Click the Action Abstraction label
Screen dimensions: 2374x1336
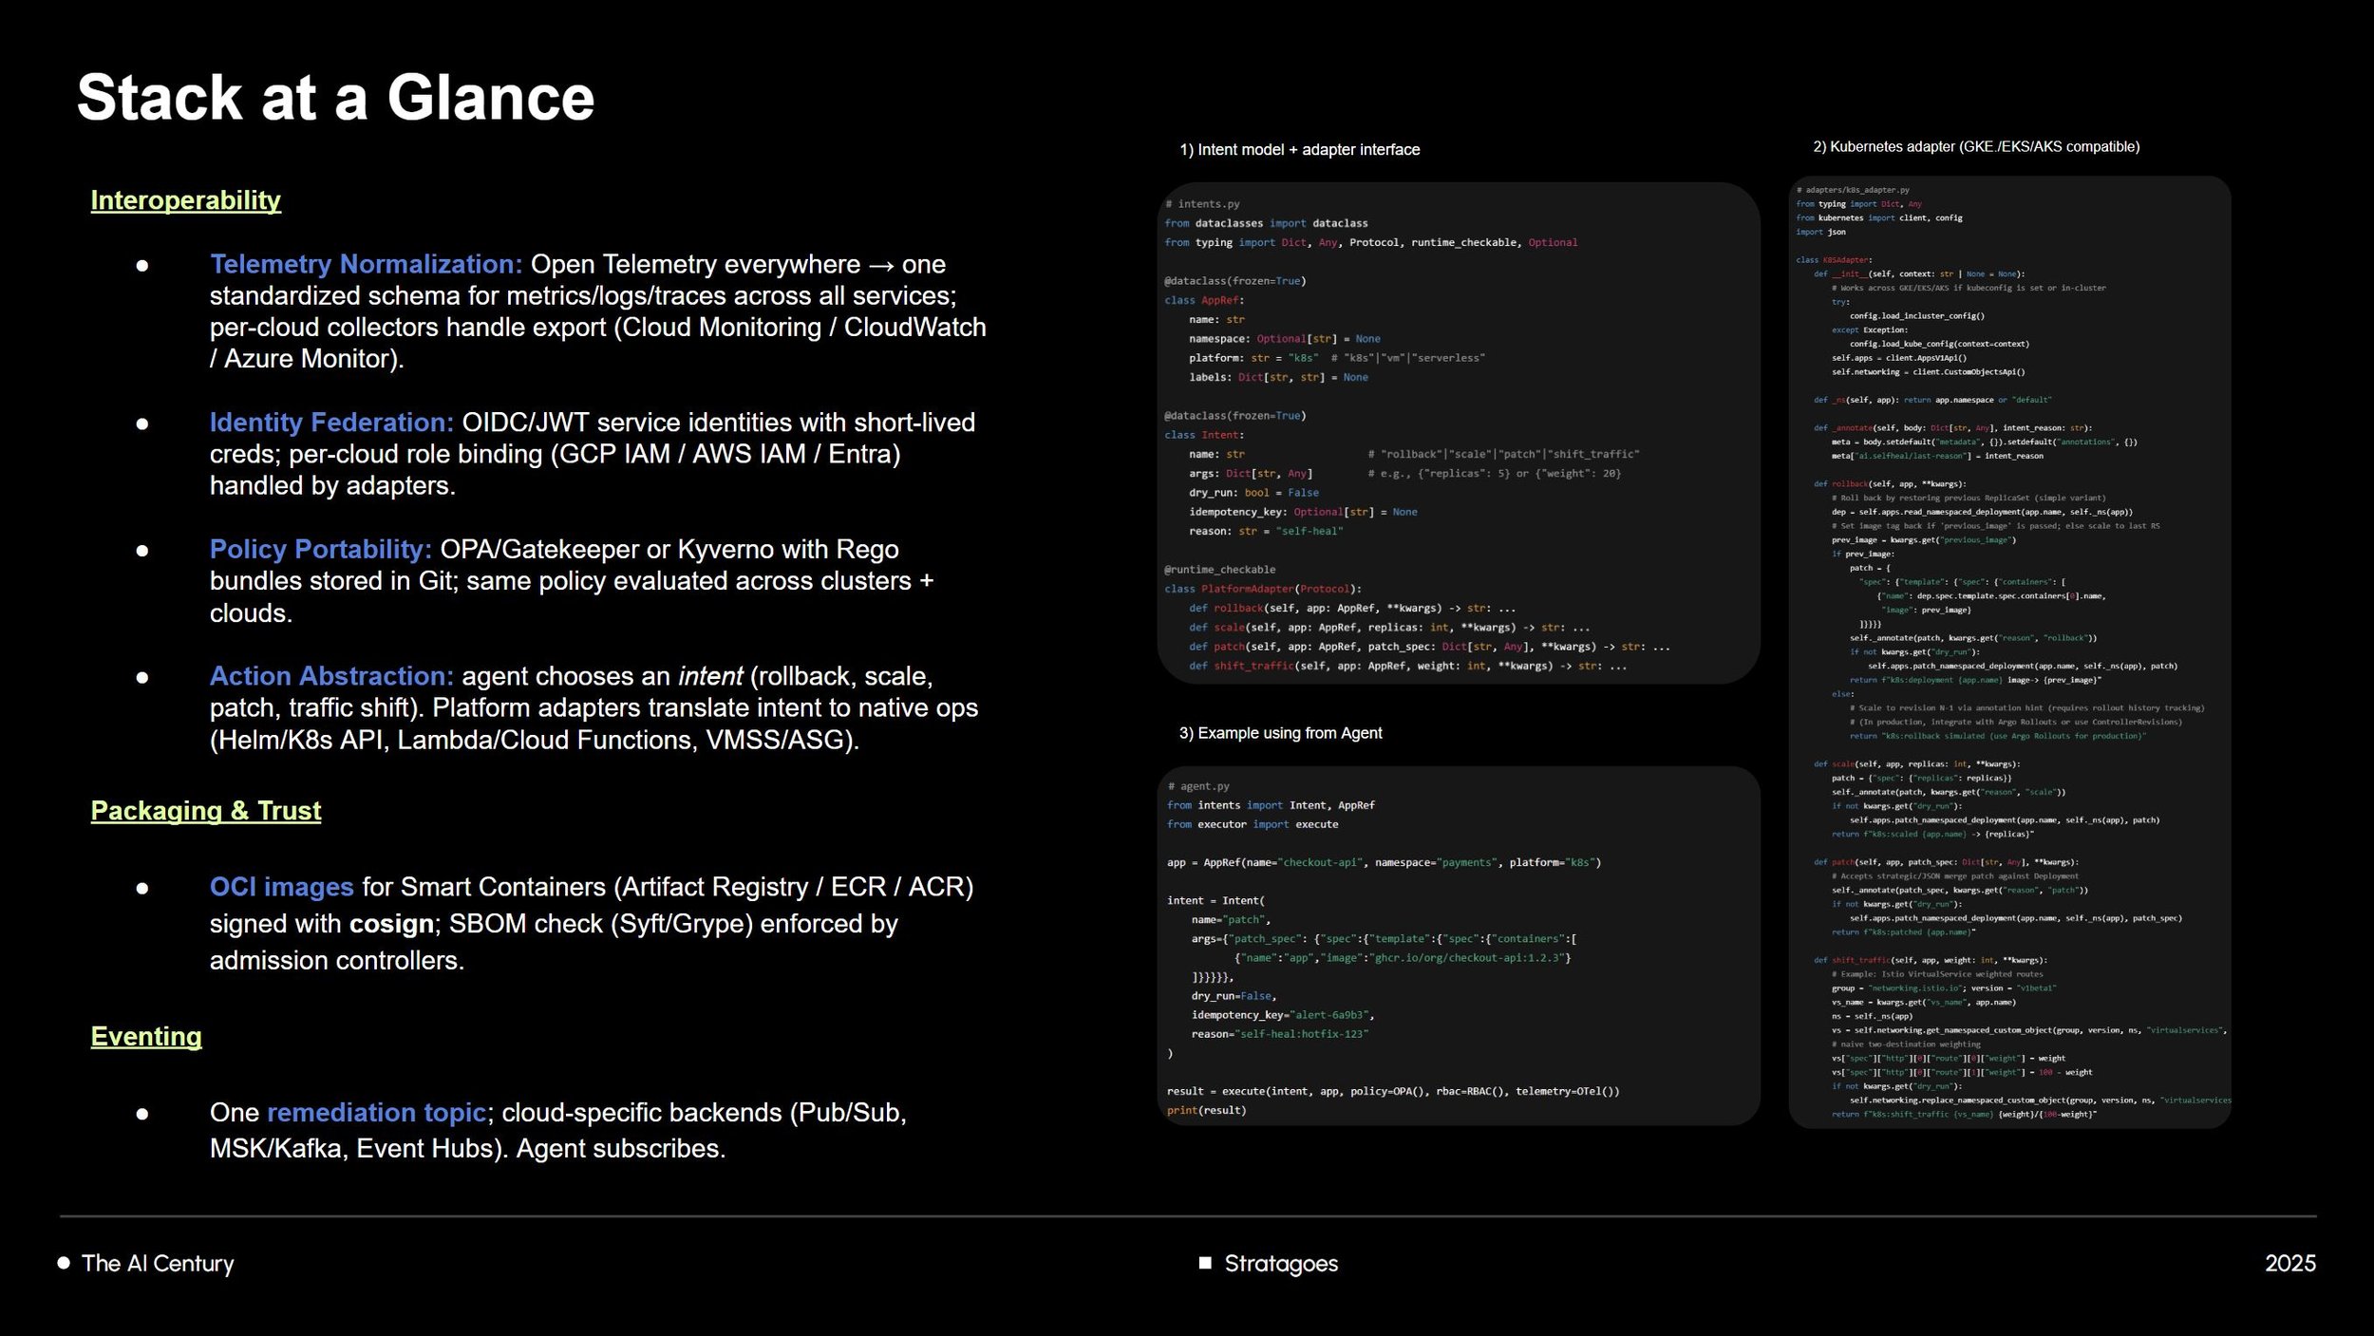pos(331,676)
